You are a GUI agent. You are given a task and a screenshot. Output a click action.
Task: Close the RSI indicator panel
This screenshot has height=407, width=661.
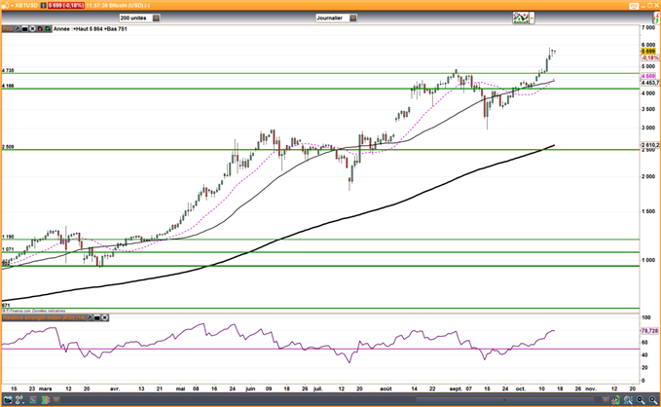[x=104, y=317]
